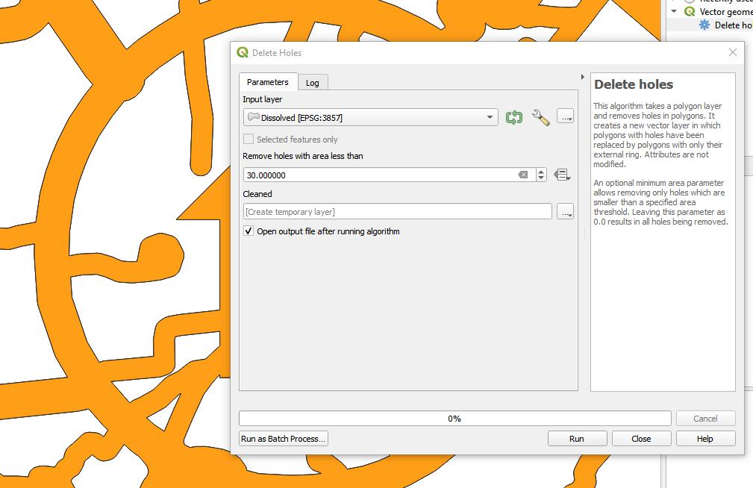Image resolution: width=753 pixels, height=488 pixels.
Task: Click the Delete holes gear icon in toolbox
Action: 704,25
